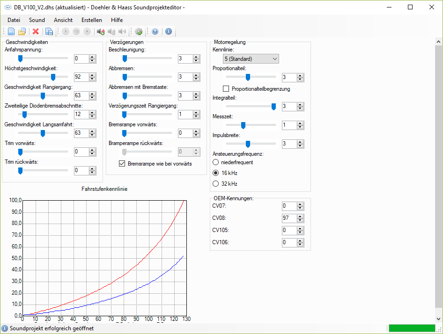This screenshot has height=334, width=443.
Task: Click CV105 value field
Action: (289, 230)
